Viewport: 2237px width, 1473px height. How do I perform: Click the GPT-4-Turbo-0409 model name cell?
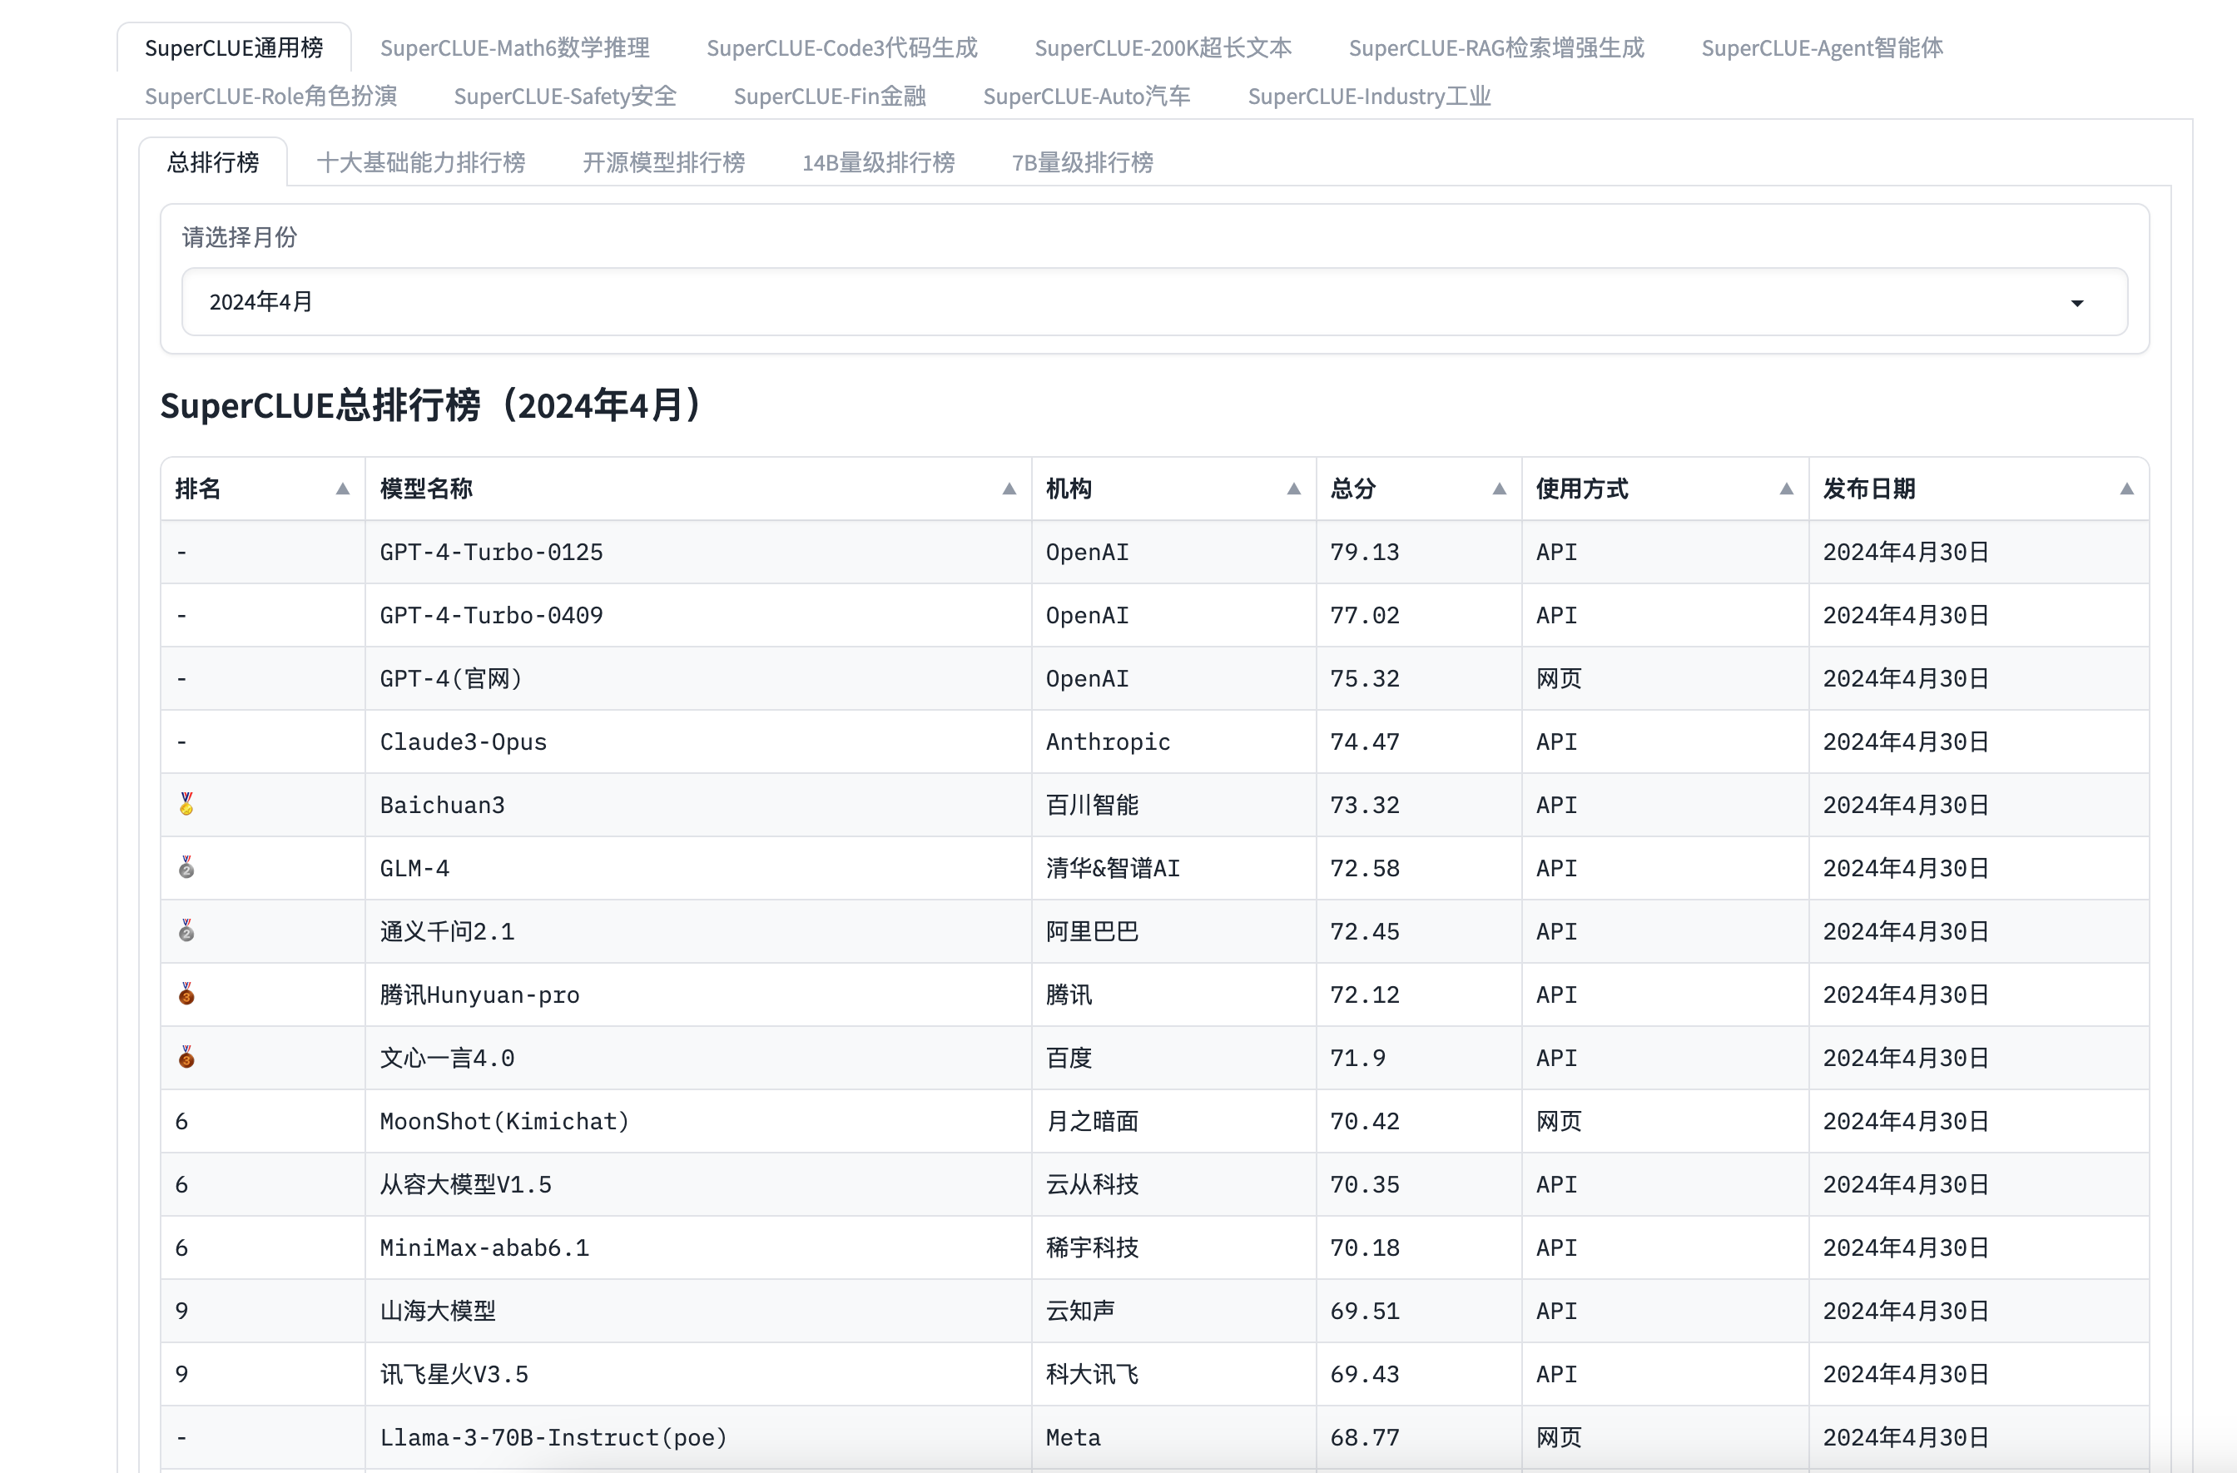coord(698,615)
